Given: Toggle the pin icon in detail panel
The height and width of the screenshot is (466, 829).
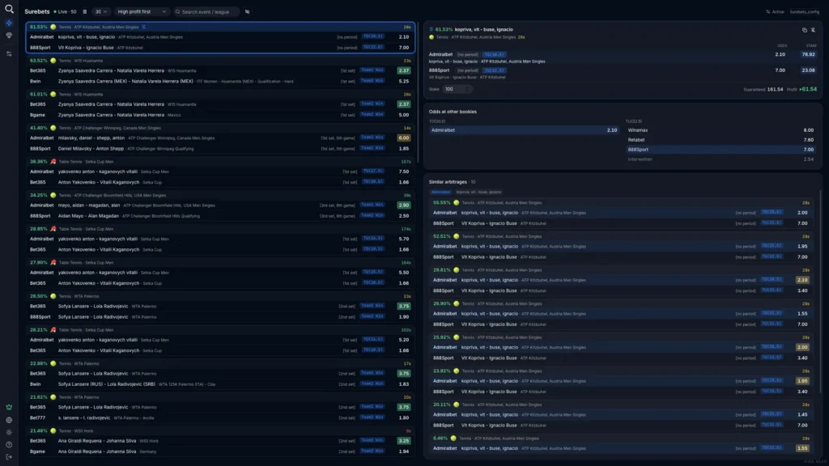Looking at the screenshot, I should click(813, 30).
